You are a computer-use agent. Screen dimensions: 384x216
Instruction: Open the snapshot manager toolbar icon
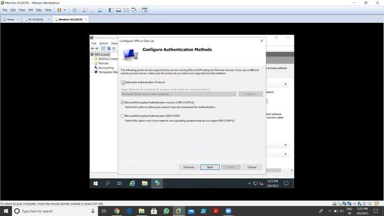(x=100, y=10)
